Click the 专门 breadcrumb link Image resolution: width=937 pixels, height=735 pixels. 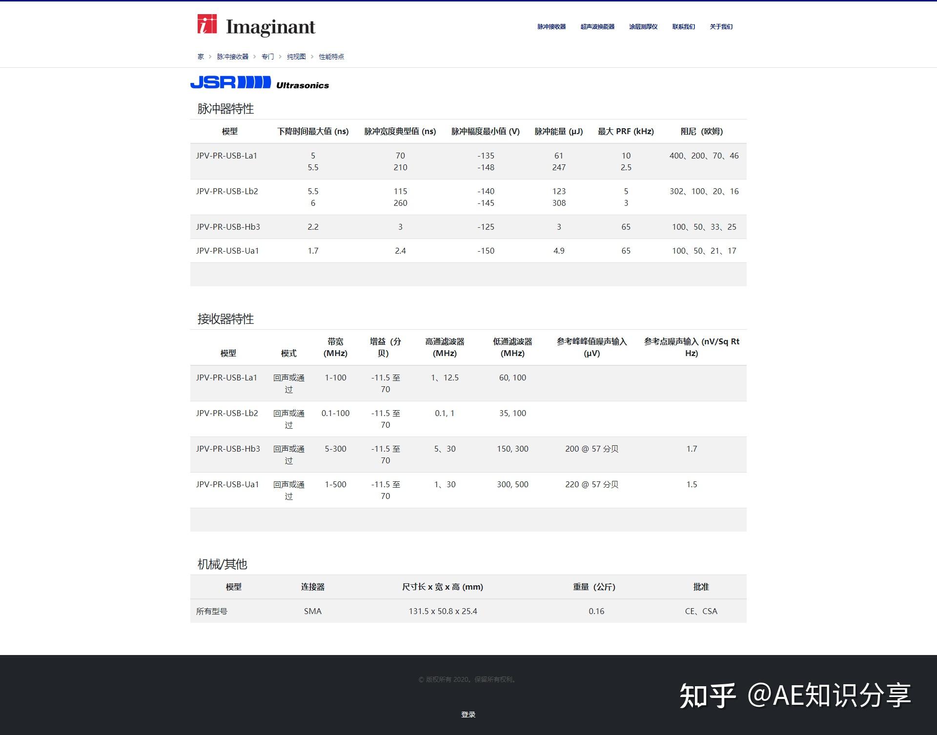click(x=267, y=56)
